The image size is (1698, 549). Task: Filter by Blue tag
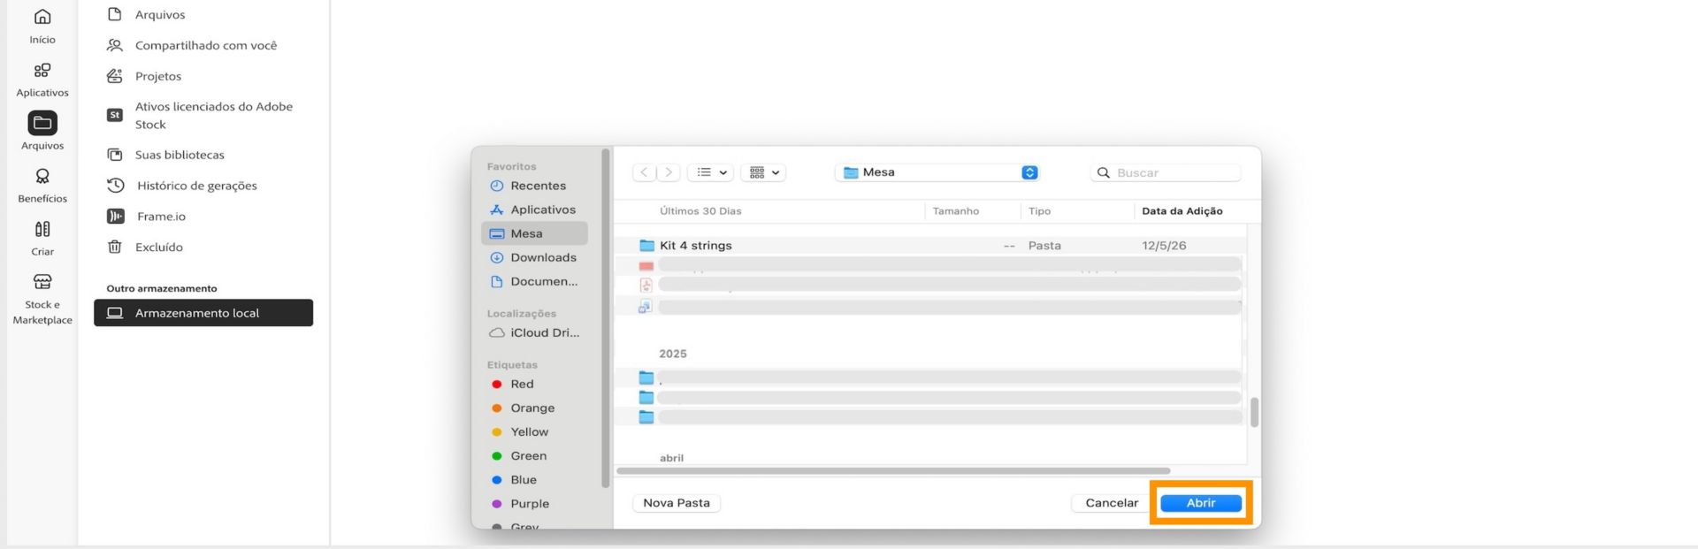point(514,479)
